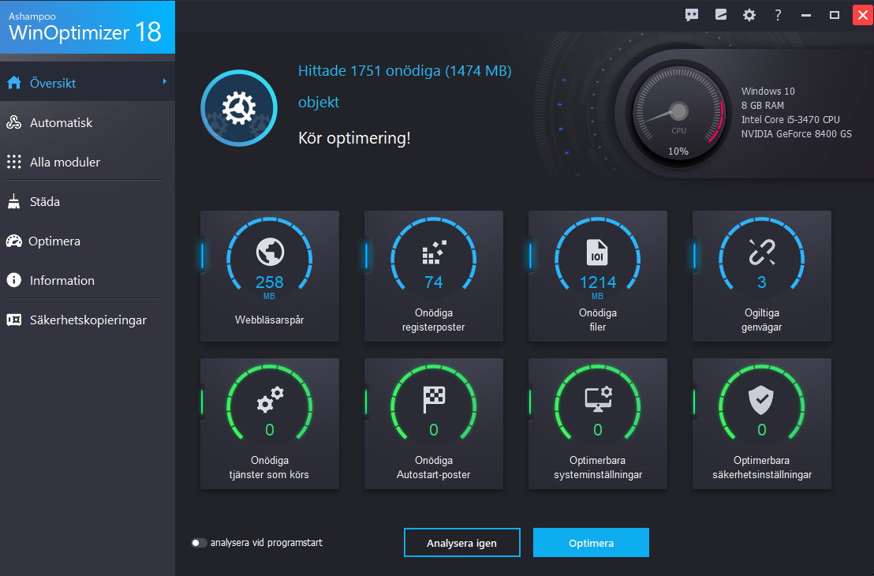Click the 3 invalid shortcuts value
The image size is (874, 576).
click(761, 282)
